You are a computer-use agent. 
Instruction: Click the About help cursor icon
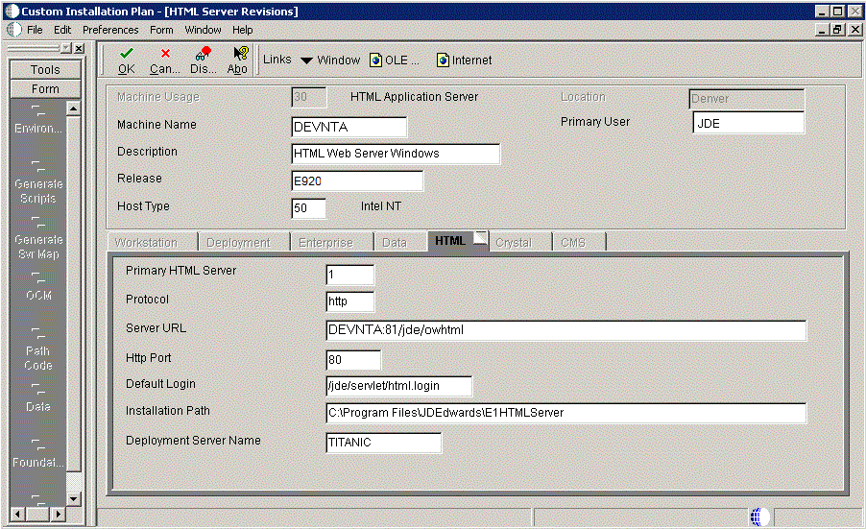click(x=240, y=53)
